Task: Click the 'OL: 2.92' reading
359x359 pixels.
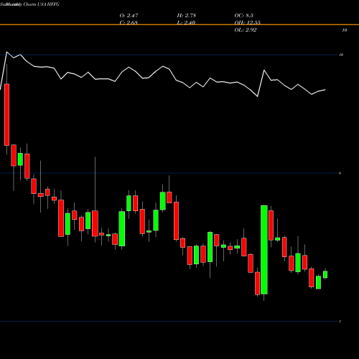Action: click(246, 30)
